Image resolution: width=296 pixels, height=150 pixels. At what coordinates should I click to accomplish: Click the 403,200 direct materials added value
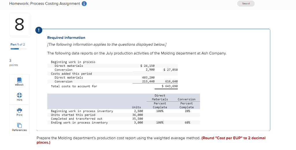(148, 78)
